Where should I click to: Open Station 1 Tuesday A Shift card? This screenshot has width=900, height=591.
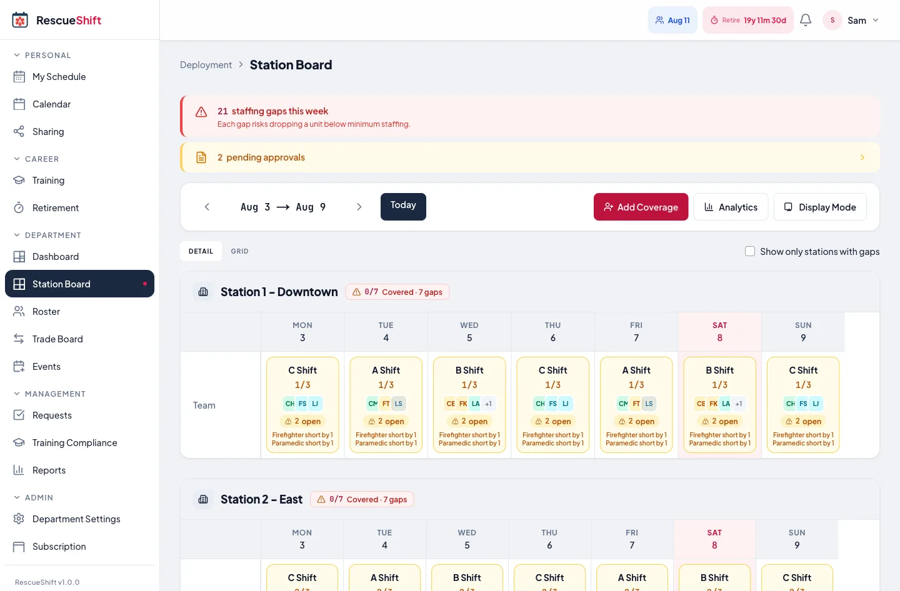(x=386, y=405)
